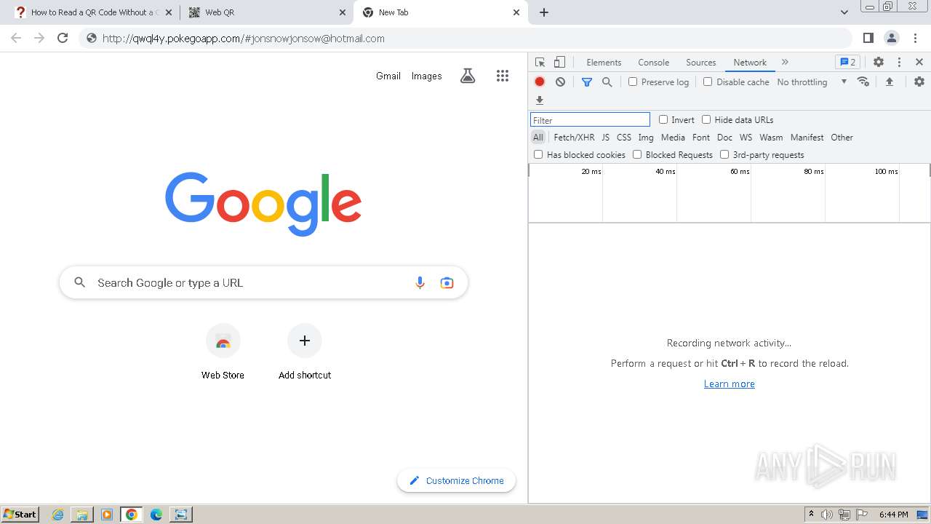Open file explorer folder on taskbar

click(x=82, y=515)
